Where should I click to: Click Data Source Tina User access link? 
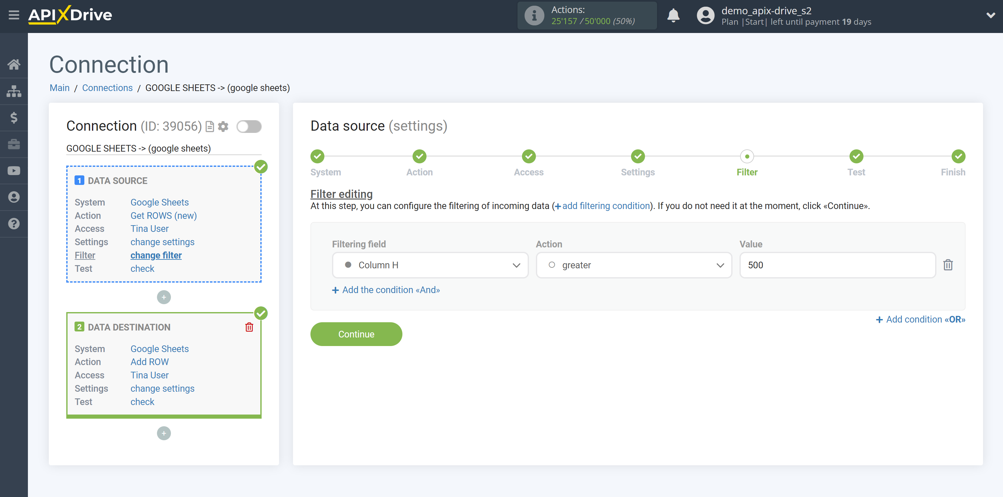tap(149, 229)
